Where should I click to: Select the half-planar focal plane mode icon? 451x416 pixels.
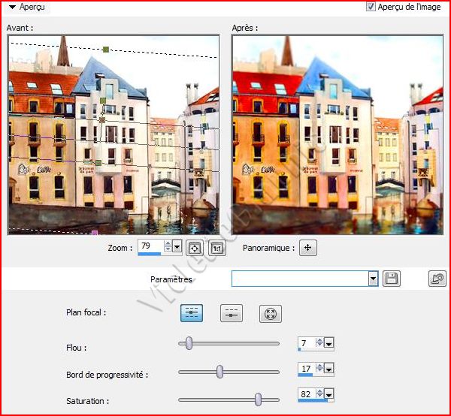click(x=231, y=314)
